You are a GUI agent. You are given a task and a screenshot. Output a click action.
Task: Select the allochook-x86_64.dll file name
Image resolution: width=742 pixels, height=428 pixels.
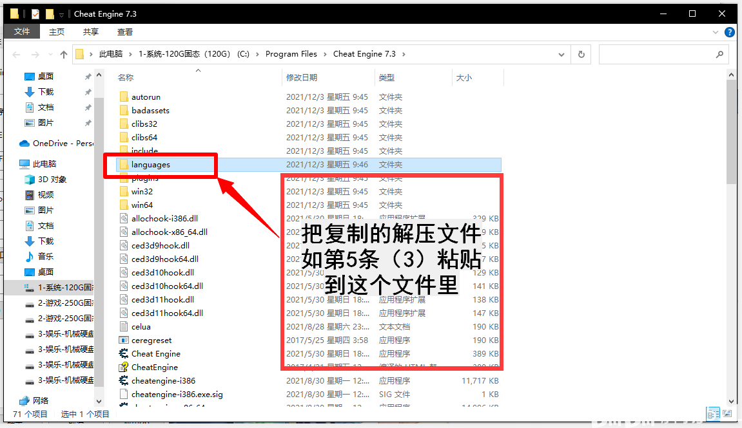[x=170, y=232]
